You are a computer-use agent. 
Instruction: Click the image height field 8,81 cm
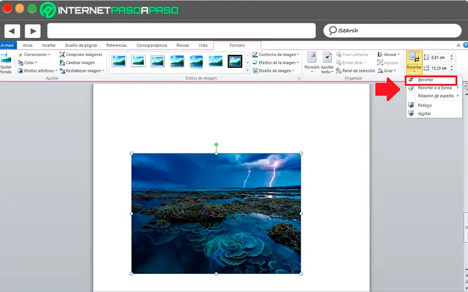click(x=439, y=57)
